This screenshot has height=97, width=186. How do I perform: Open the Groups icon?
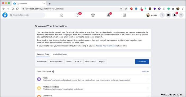point(109,15)
